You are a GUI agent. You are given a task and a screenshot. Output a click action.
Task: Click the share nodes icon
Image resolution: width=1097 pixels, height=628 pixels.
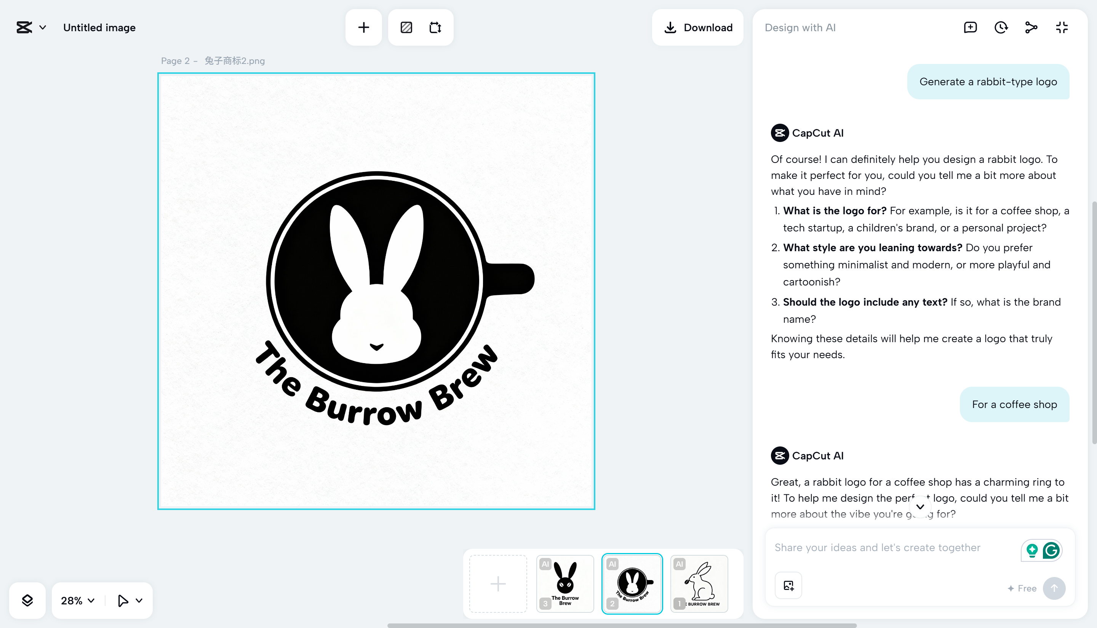(x=1031, y=28)
